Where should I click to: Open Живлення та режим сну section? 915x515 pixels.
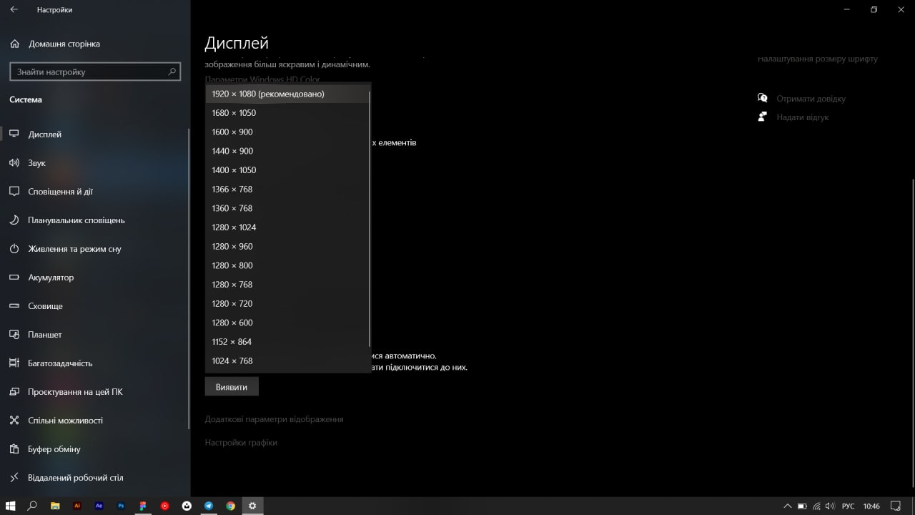(x=95, y=249)
